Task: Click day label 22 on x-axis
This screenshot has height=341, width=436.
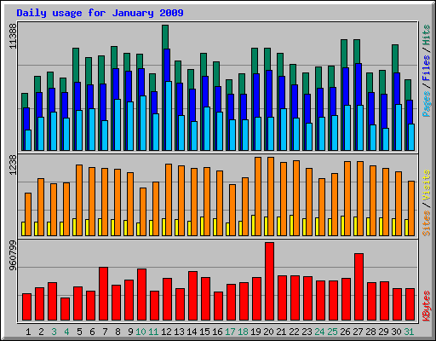Action: 294,332
